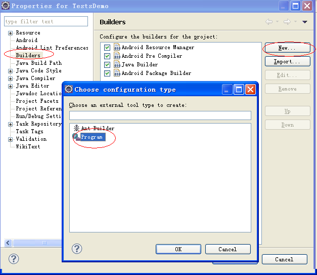Open the Java Build Path page
The width and height of the screenshot is (317, 275).
(x=39, y=63)
